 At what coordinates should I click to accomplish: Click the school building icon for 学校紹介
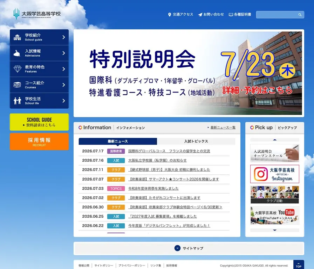[17, 37]
